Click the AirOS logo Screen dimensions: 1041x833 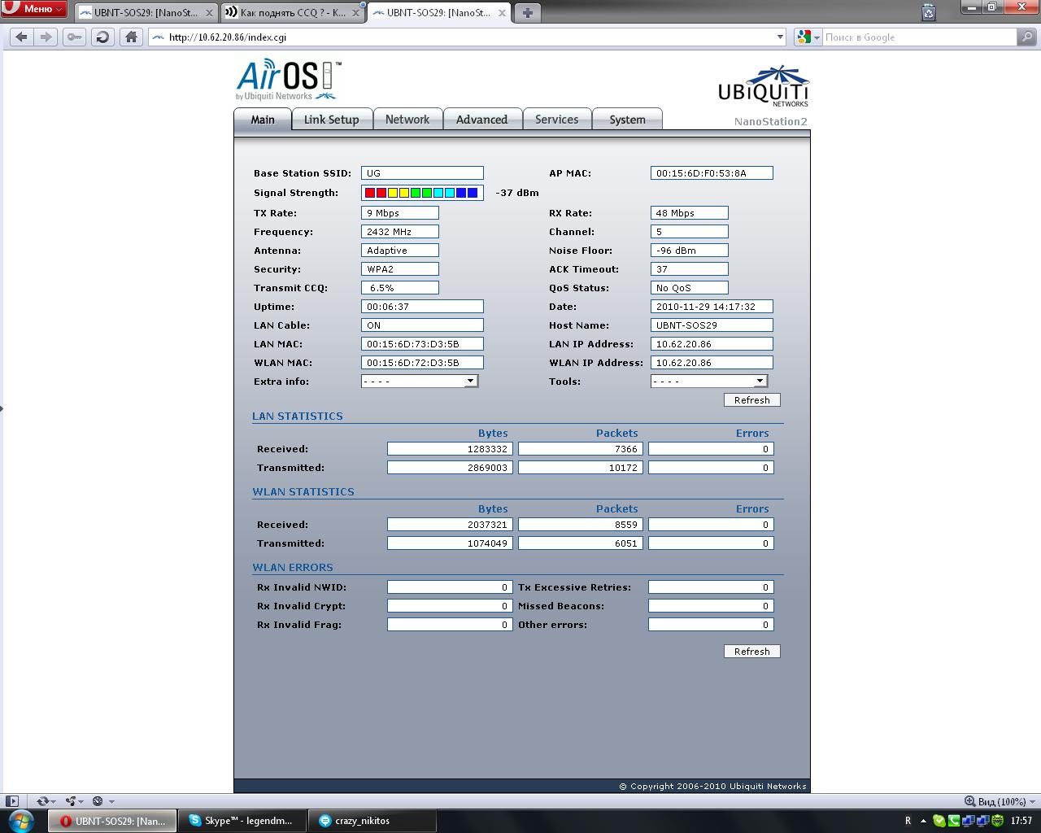click(289, 81)
